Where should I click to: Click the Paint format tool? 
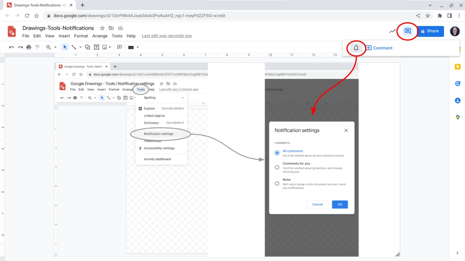coord(37,47)
